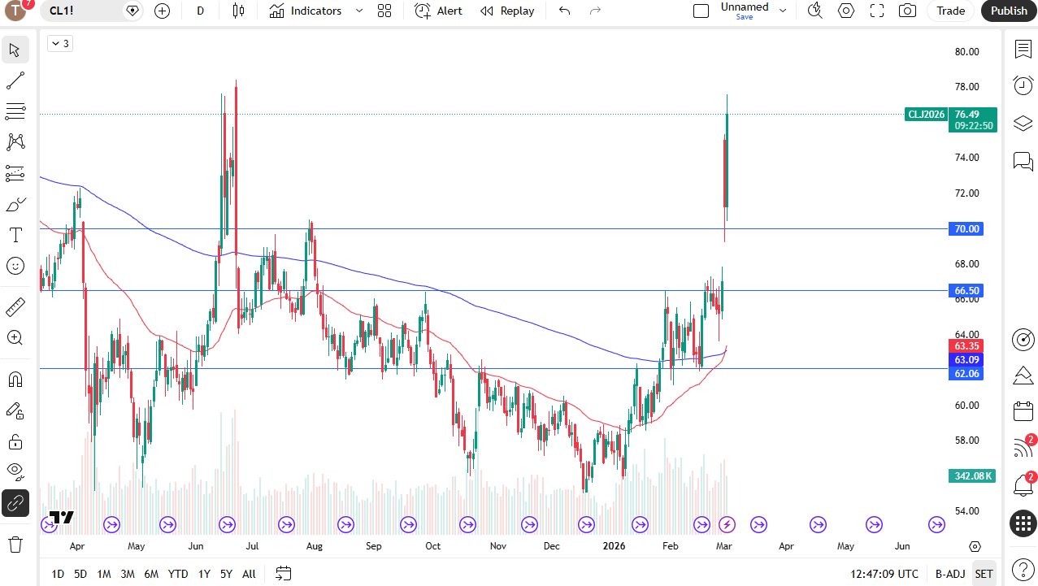Viewport: 1038px width, 586px height.
Task: Open the D interval selector
Action: click(201, 11)
